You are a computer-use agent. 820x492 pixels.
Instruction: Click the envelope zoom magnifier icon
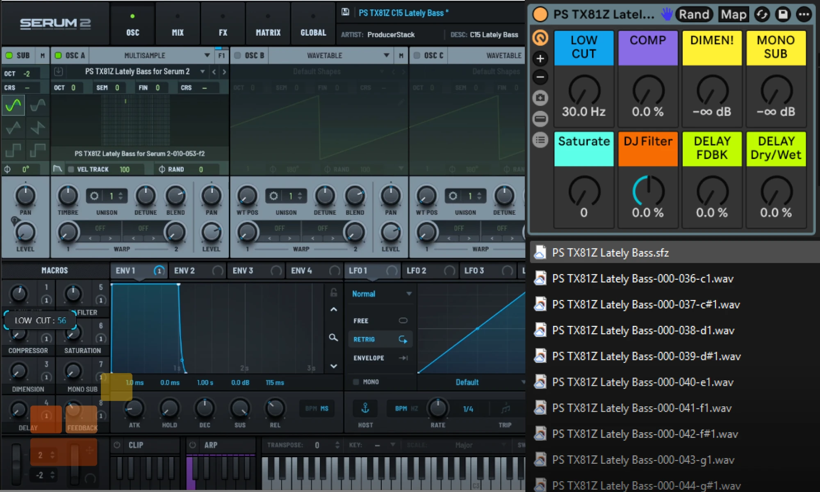333,337
